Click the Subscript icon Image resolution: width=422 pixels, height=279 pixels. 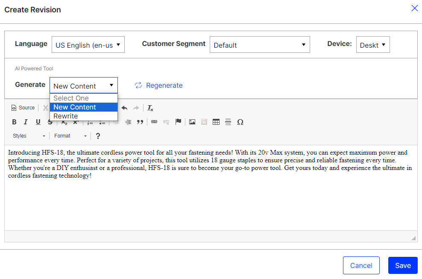point(64,122)
